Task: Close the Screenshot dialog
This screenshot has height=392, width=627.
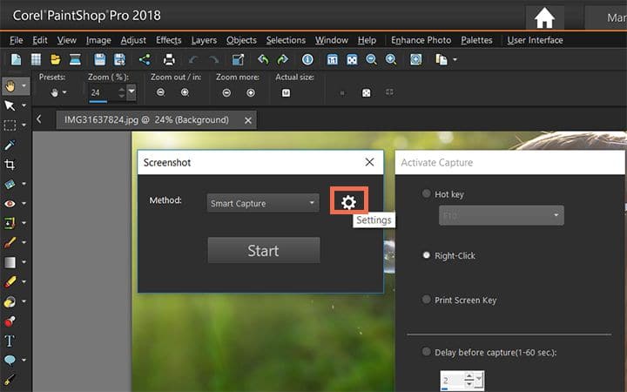Action: (369, 162)
